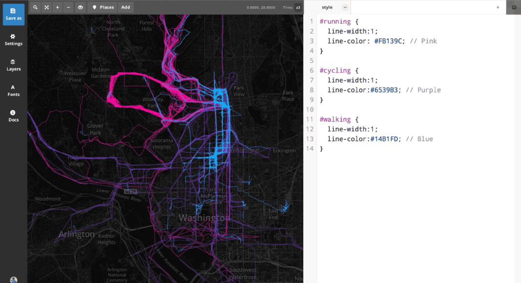The image size is (521, 283).
Task: Click the z3 zoom level indicator
Action: pos(298,7)
